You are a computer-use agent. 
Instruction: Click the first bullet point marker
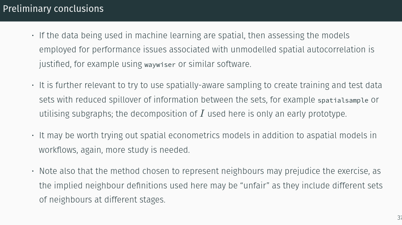click(x=33, y=35)
